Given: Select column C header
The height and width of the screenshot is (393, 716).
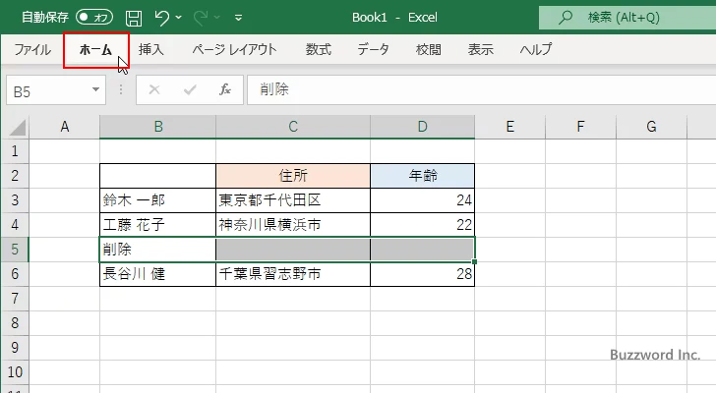Looking at the screenshot, I should coord(293,127).
